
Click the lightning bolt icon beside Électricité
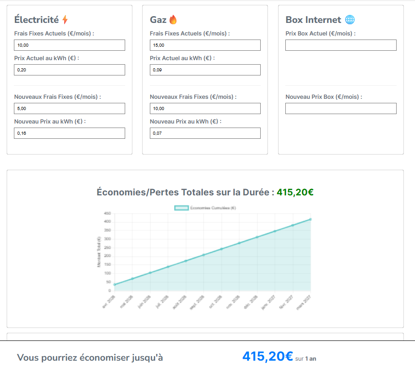65,20
